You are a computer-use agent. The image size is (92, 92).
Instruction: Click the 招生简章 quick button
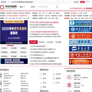[x=14, y=48]
